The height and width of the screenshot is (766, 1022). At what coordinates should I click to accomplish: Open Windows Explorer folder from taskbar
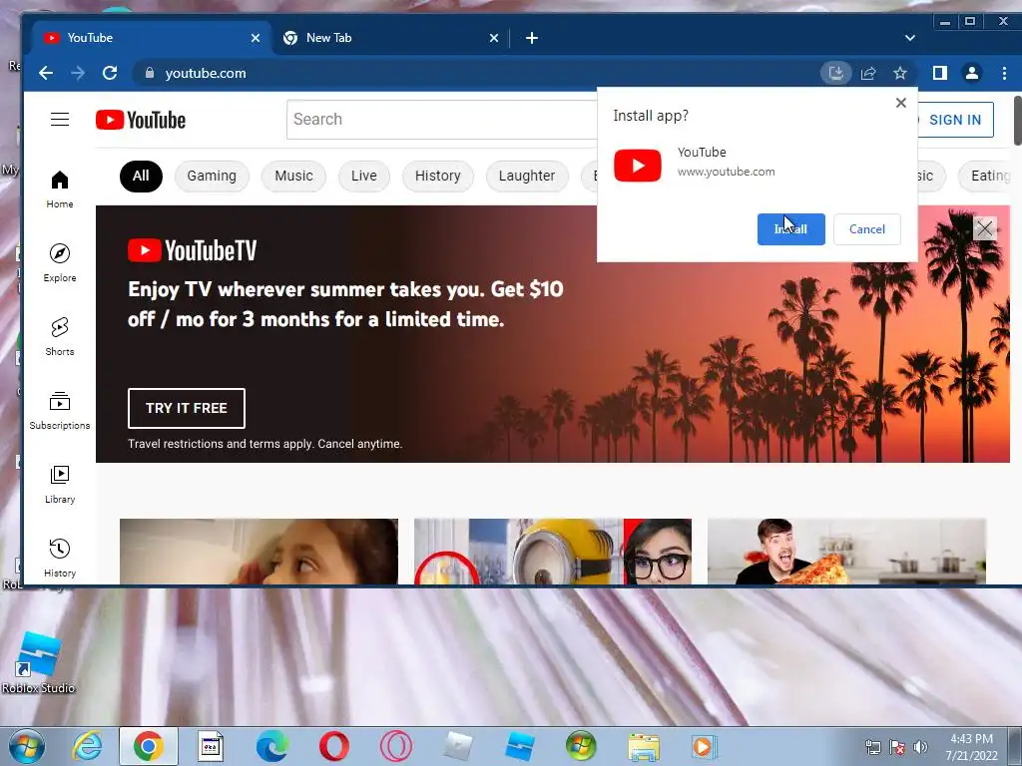(x=644, y=746)
